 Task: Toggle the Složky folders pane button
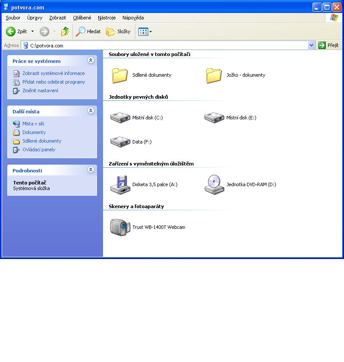119,31
